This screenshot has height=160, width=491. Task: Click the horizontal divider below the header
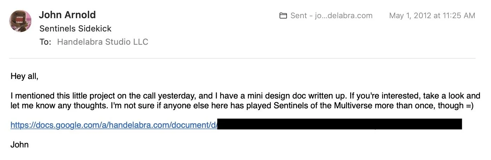click(x=242, y=58)
